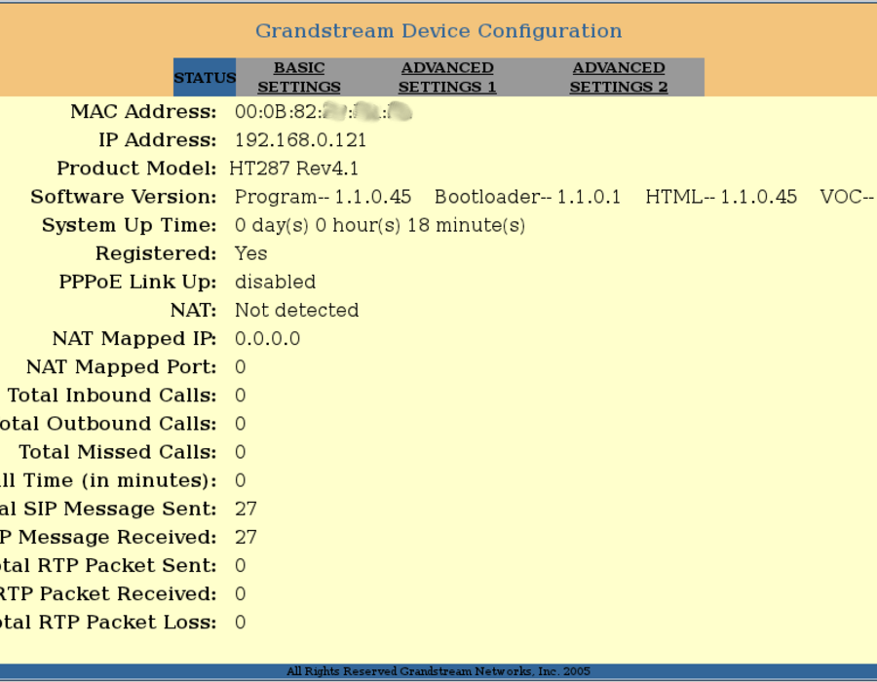Click the Program-- 1.1.0.45 version text
This screenshot has width=877, height=682.
pyautogui.click(x=323, y=197)
